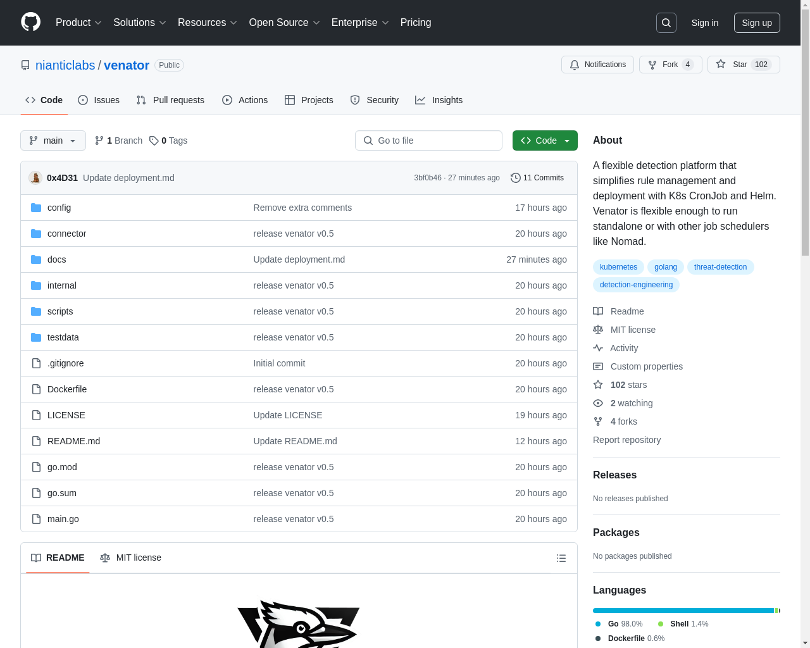
Task: Click the testdata folder icon
Action: coord(36,337)
